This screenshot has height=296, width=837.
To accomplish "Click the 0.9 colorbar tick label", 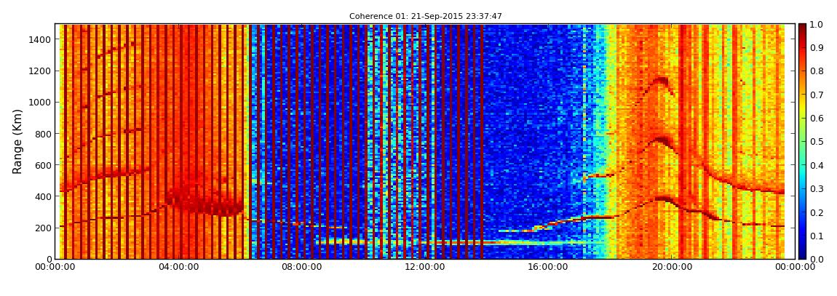I will [818, 48].
